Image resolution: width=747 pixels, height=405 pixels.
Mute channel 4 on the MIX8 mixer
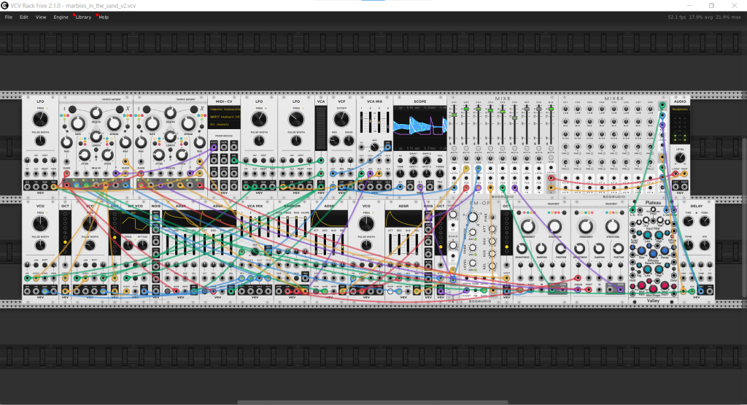tap(490, 148)
